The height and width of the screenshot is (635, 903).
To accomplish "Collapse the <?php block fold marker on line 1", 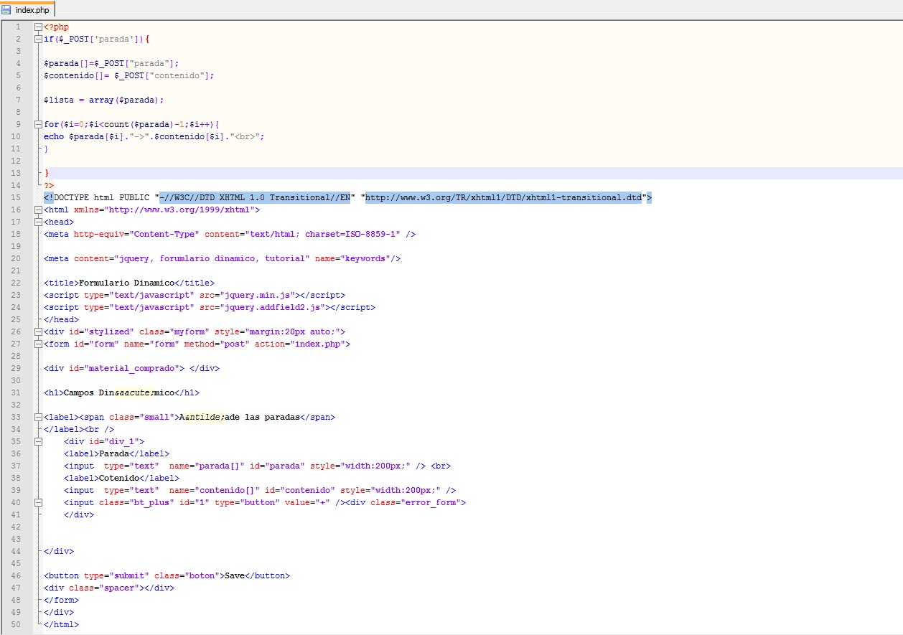I will (38, 27).
